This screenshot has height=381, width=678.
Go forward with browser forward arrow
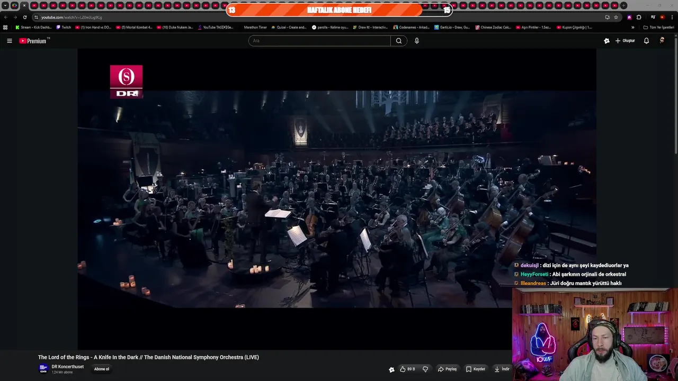click(x=15, y=17)
